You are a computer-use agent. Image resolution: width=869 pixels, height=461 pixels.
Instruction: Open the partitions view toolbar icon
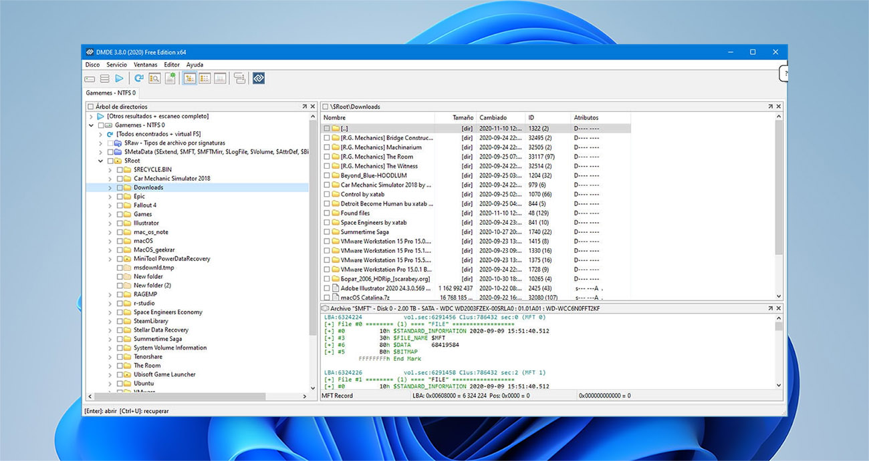(106, 78)
